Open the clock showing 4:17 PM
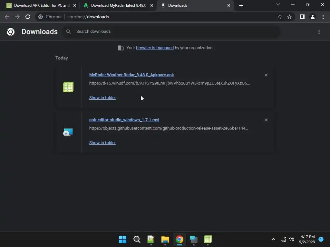330x247 pixels. (x=307, y=239)
